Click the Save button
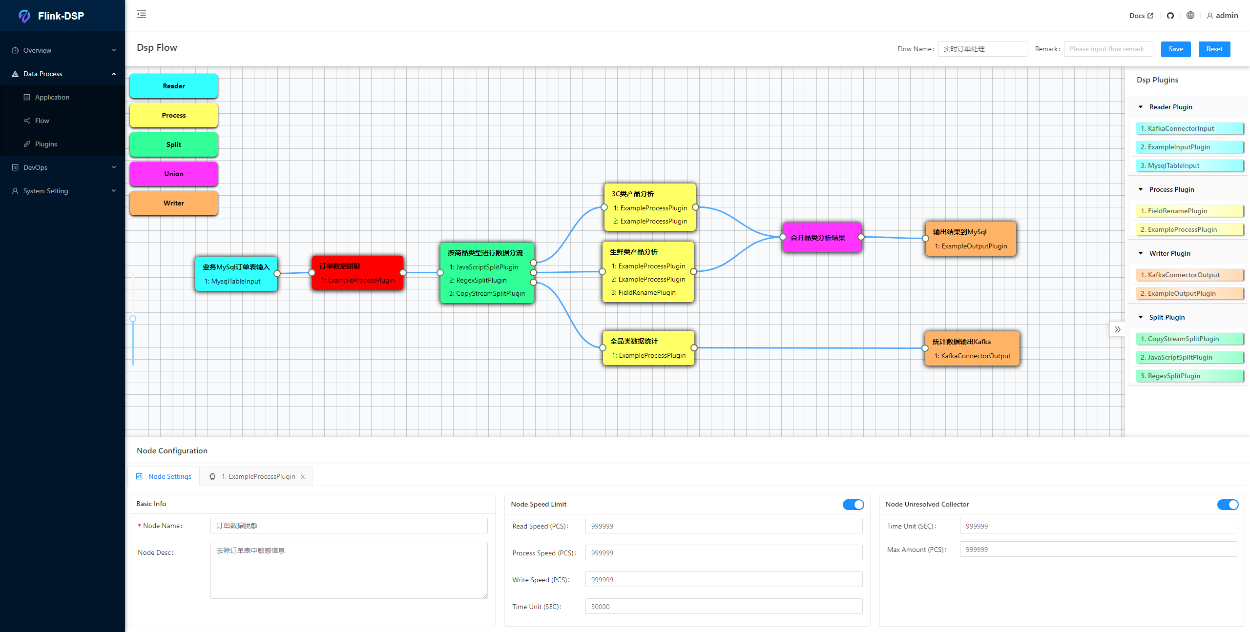Screen dimensions: 1250x632 point(1175,49)
